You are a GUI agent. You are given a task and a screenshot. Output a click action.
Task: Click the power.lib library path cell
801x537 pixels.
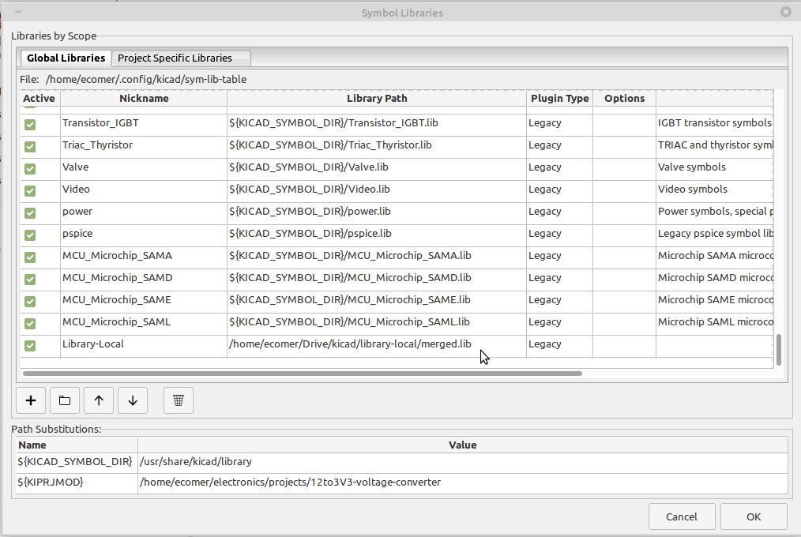coord(377,213)
